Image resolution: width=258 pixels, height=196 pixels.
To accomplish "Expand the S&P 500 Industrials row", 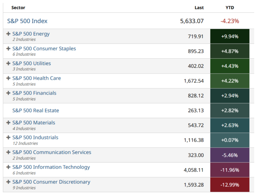I will click(8, 138).
